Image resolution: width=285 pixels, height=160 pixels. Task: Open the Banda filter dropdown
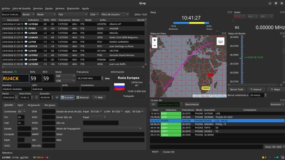click(x=28, y=14)
